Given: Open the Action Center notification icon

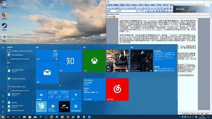Looking at the screenshot, I should click(x=209, y=117).
